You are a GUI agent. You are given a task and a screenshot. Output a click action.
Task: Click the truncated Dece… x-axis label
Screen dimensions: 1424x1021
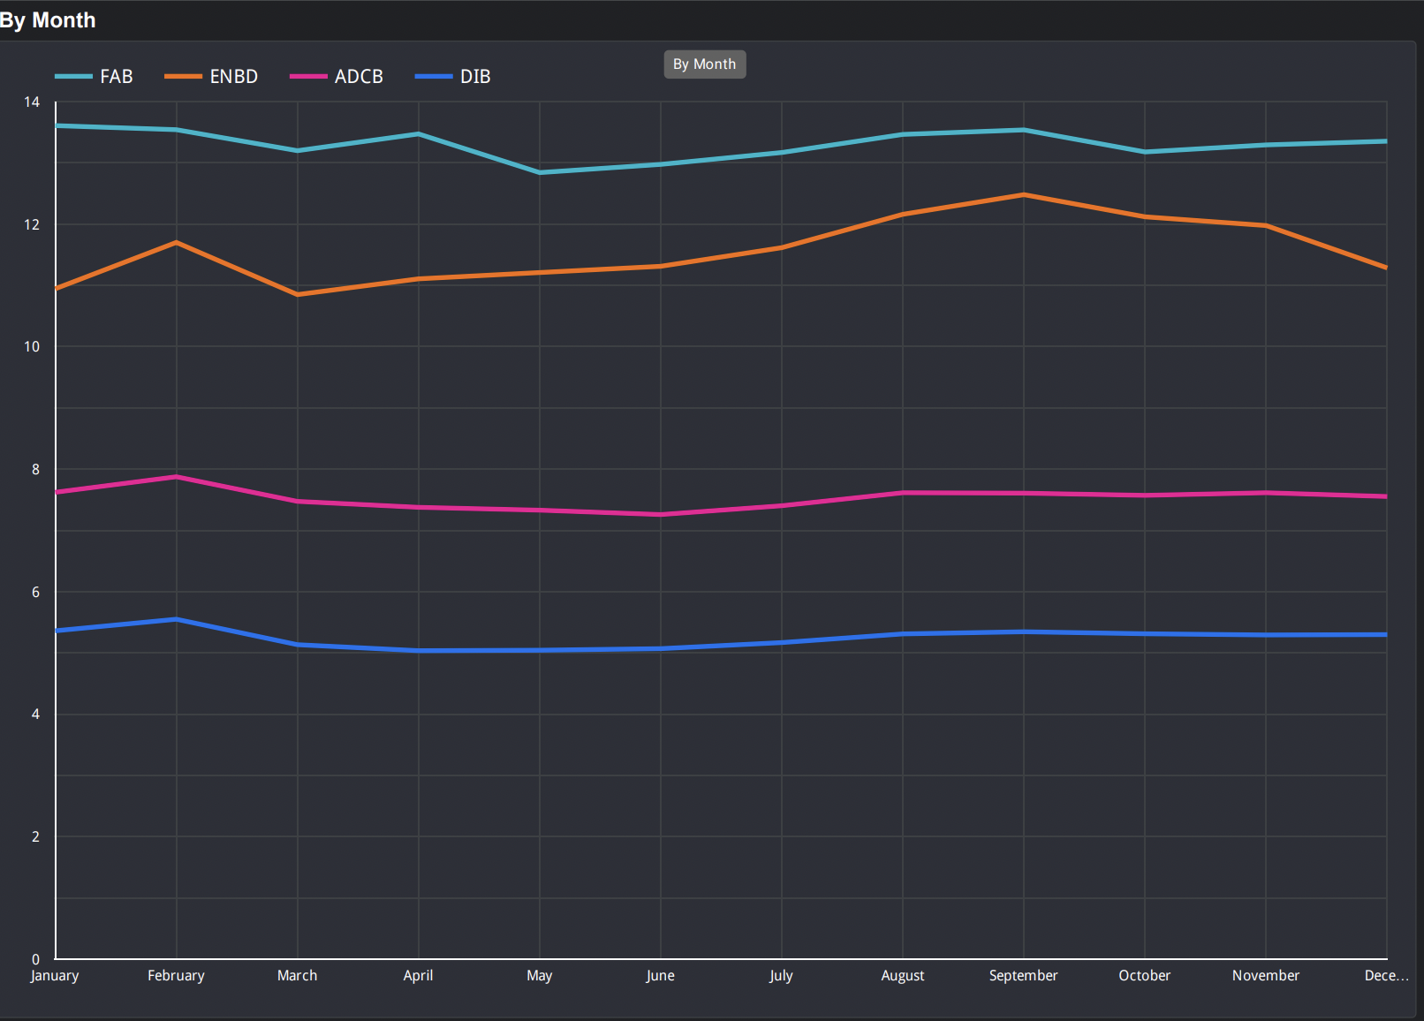coord(1386,976)
